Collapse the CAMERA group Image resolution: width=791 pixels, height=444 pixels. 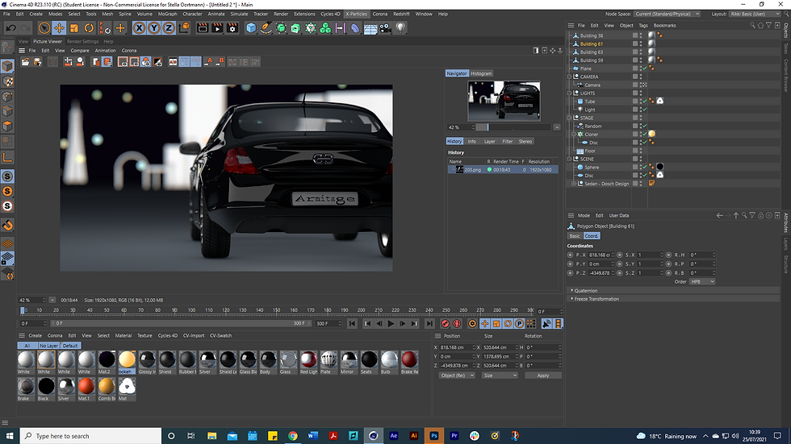point(570,77)
